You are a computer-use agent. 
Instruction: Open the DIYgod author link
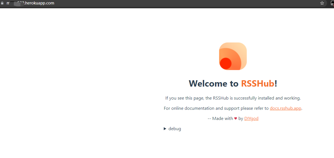tap(251, 119)
